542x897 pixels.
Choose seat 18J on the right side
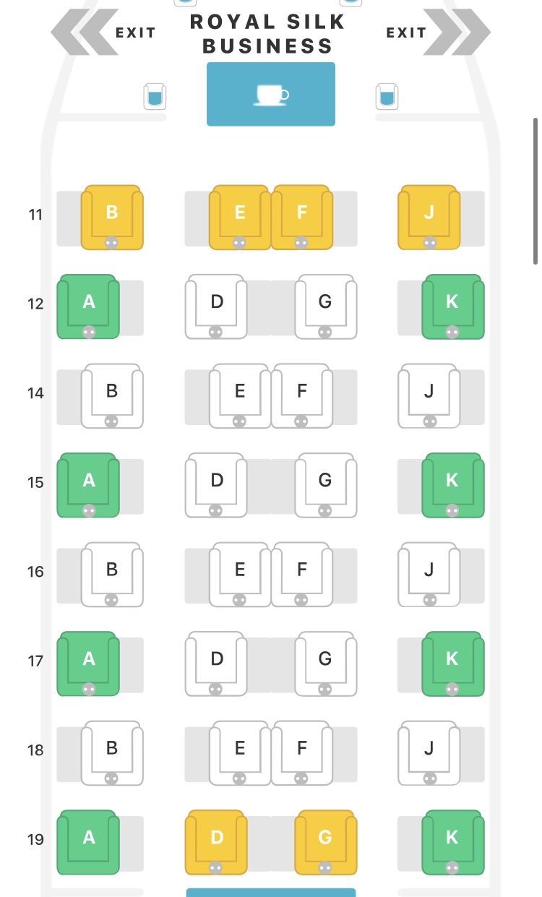[x=429, y=752]
